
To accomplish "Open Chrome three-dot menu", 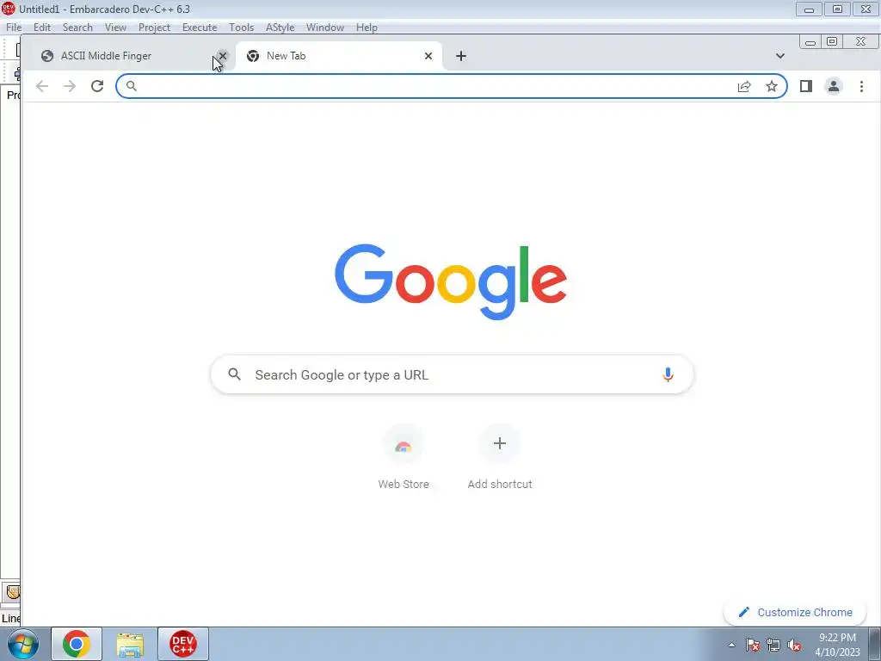I will (x=861, y=86).
